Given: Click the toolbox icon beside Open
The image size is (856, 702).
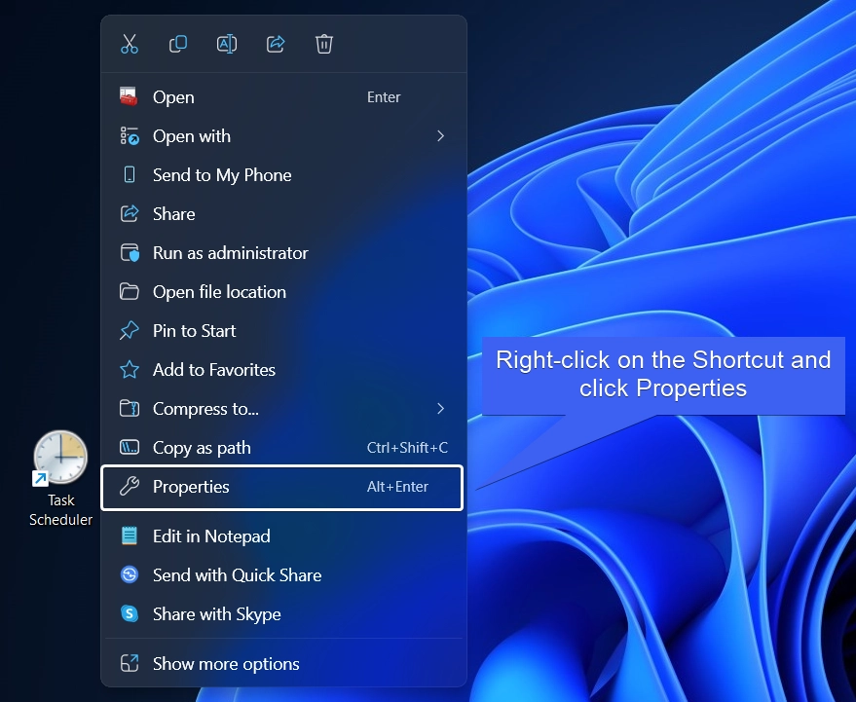Looking at the screenshot, I should [x=129, y=96].
